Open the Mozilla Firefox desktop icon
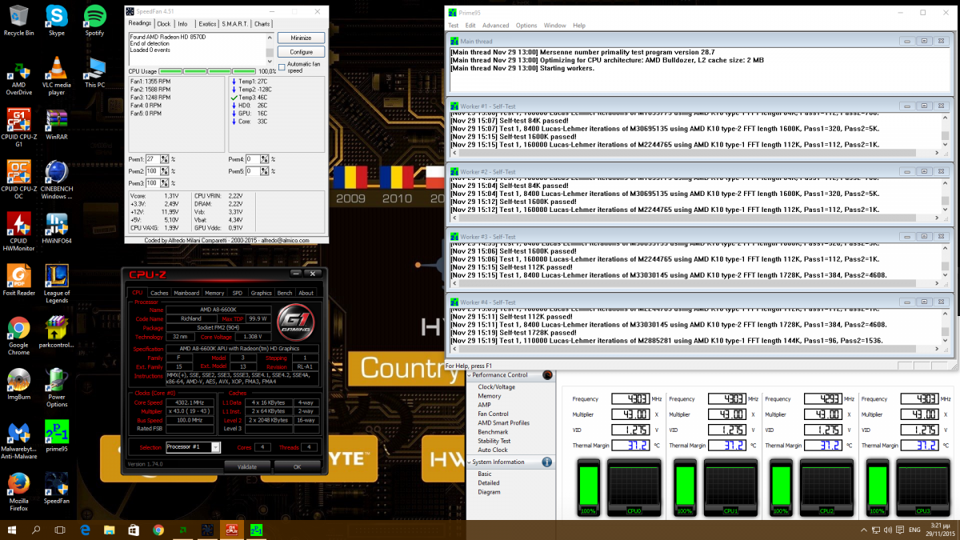The width and height of the screenshot is (960, 540). click(x=18, y=492)
